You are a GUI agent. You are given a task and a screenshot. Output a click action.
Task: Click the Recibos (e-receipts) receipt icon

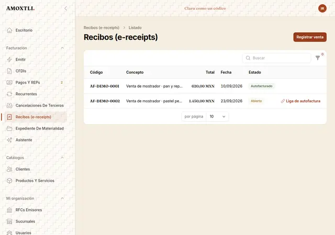[9, 117]
